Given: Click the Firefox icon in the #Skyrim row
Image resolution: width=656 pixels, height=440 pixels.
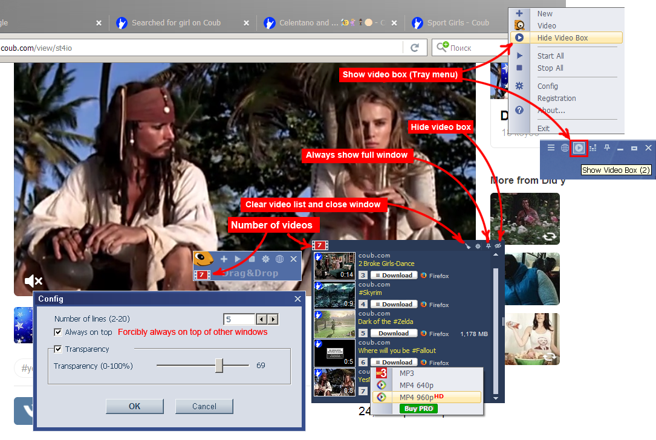Looking at the screenshot, I should coord(424,305).
